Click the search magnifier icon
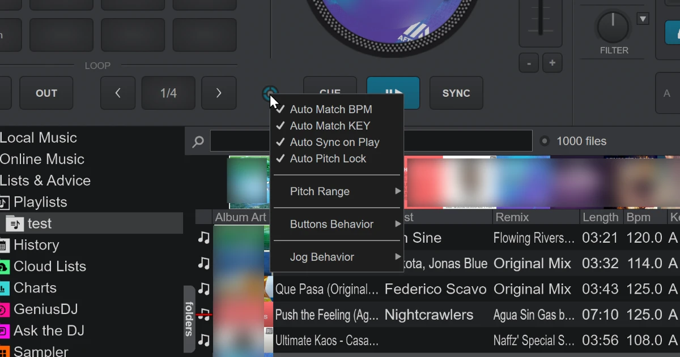The image size is (680, 357). click(x=198, y=141)
